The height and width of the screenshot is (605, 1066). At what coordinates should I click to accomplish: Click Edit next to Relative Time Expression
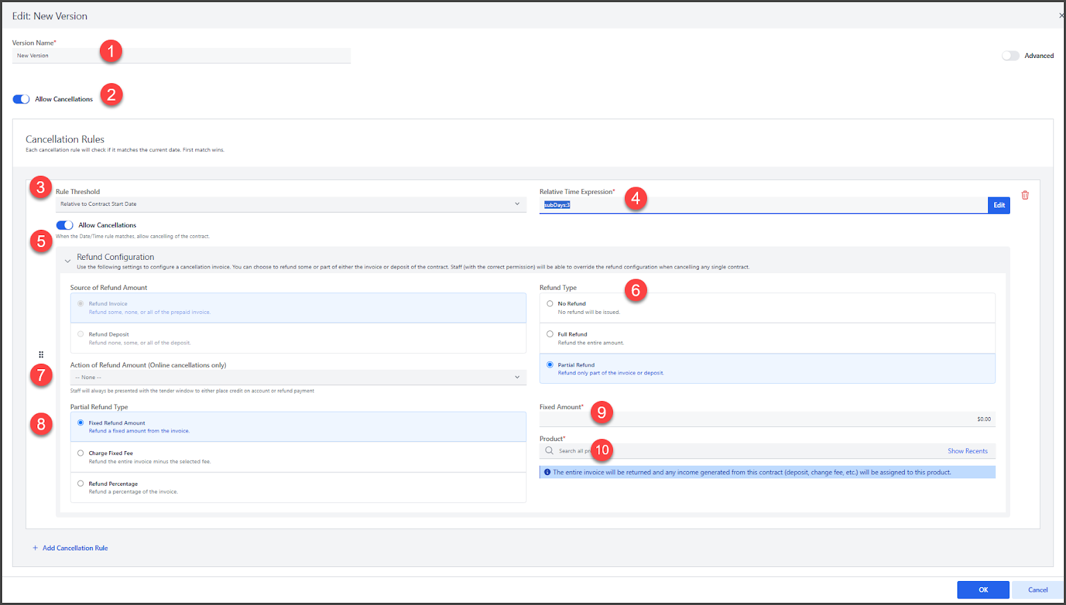pyautogui.click(x=999, y=205)
